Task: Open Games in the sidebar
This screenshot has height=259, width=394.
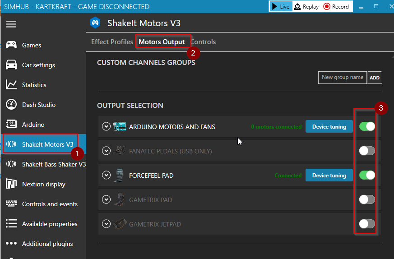Action: [43, 45]
